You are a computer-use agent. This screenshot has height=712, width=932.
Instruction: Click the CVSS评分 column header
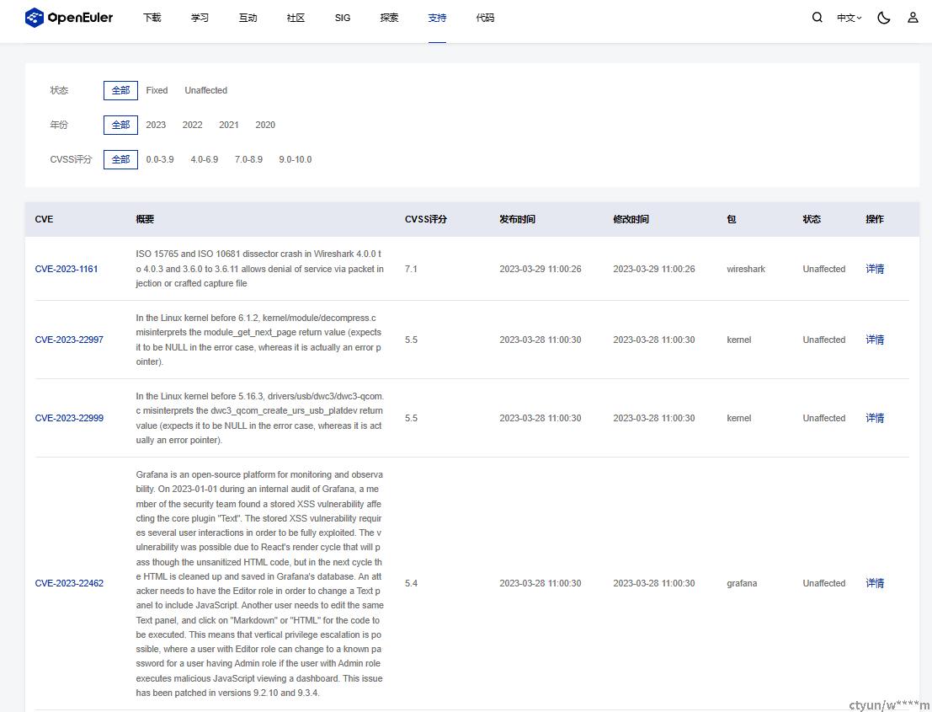pos(425,219)
